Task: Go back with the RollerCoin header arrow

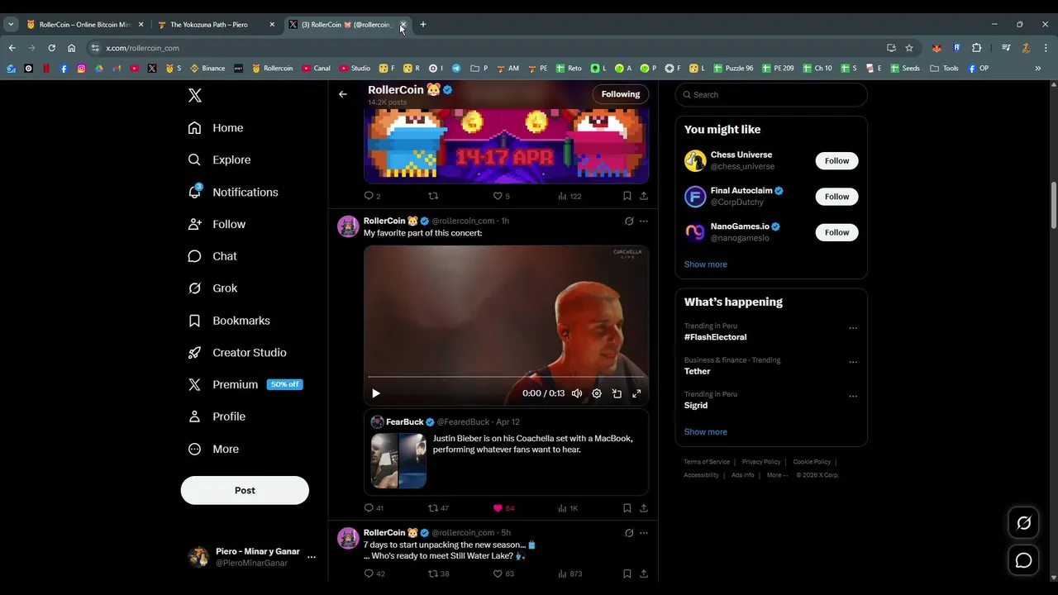Action: pos(343,94)
